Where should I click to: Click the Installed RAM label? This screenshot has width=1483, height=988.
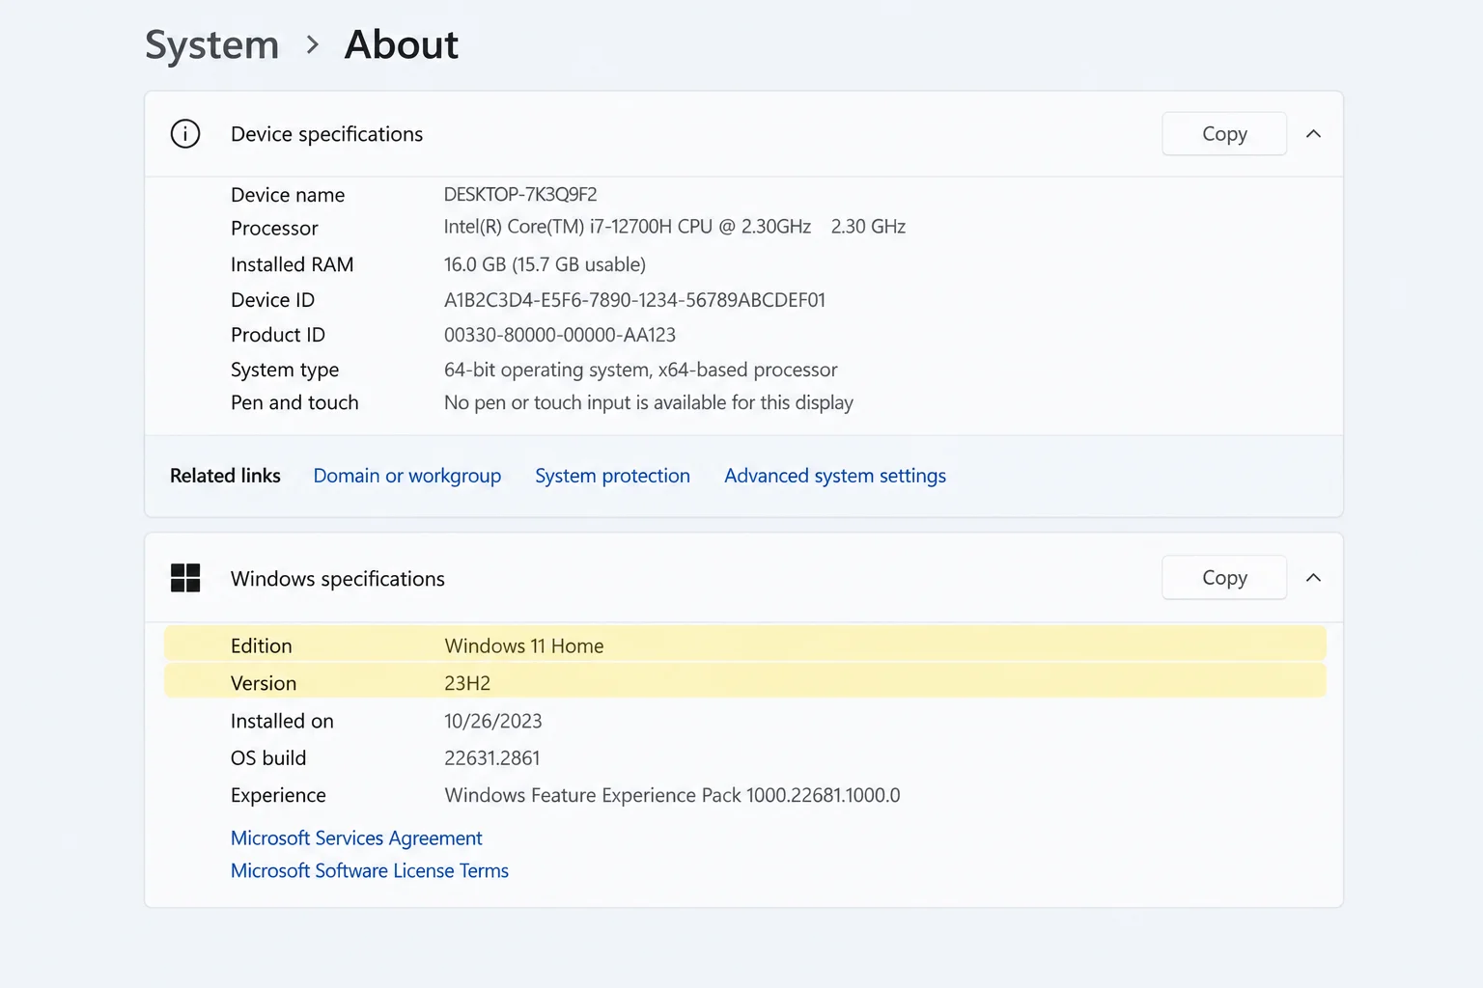tap(292, 264)
